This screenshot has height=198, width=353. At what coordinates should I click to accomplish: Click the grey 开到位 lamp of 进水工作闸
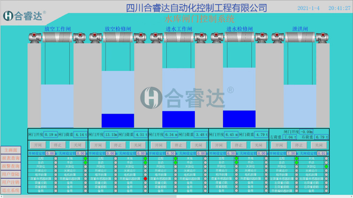(x=176, y=167)
